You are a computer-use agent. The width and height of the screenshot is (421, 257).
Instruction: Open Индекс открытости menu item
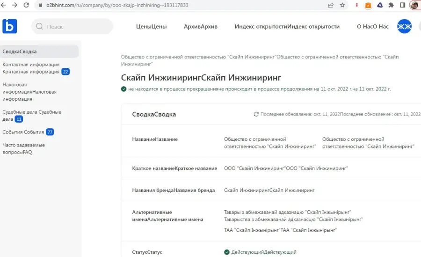click(x=287, y=27)
